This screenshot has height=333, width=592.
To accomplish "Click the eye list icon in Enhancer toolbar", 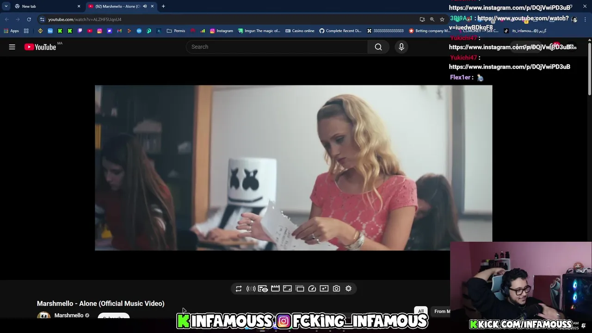I will click(263, 289).
